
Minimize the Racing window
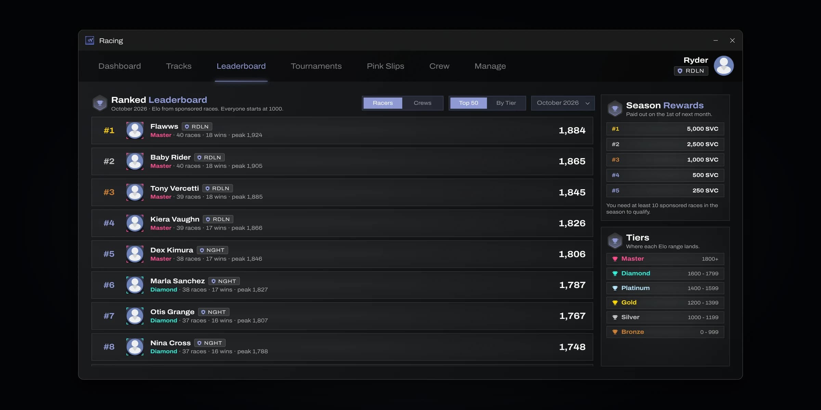click(x=716, y=40)
